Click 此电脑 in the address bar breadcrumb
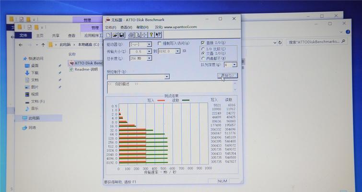This screenshot has height=192, width=362. (65, 45)
